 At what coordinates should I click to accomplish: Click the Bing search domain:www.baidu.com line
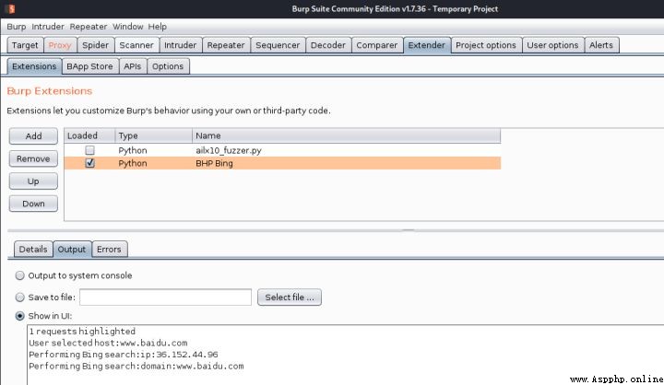click(x=136, y=366)
